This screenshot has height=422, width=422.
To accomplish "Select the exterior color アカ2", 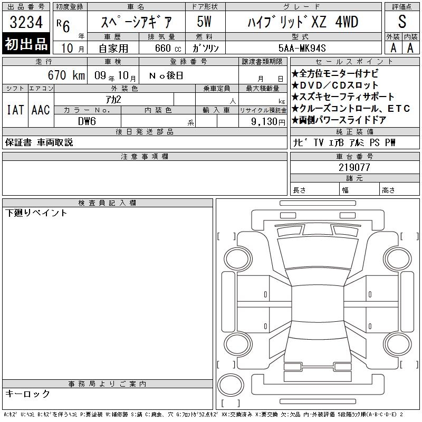I will click(x=113, y=100).
